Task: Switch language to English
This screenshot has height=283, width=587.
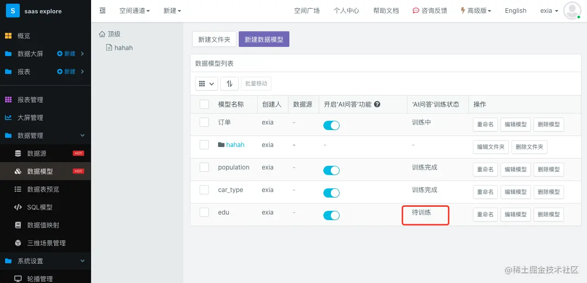Action: click(x=515, y=11)
